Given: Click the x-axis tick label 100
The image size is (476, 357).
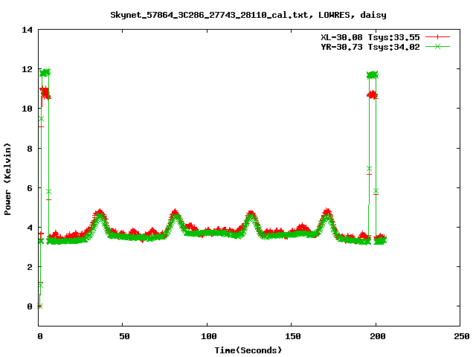Looking at the screenshot, I should (x=208, y=336).
